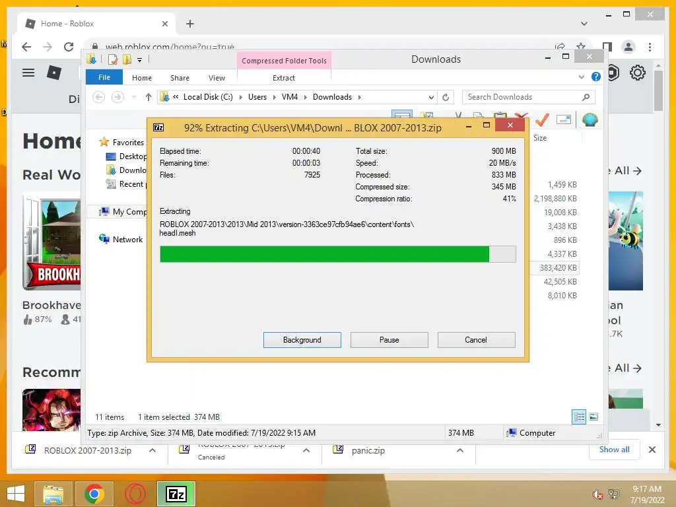Click the Chrome page vertical scrollbar
The height and width of the screenshot is (507, 676).
click(x=658, y=90)
